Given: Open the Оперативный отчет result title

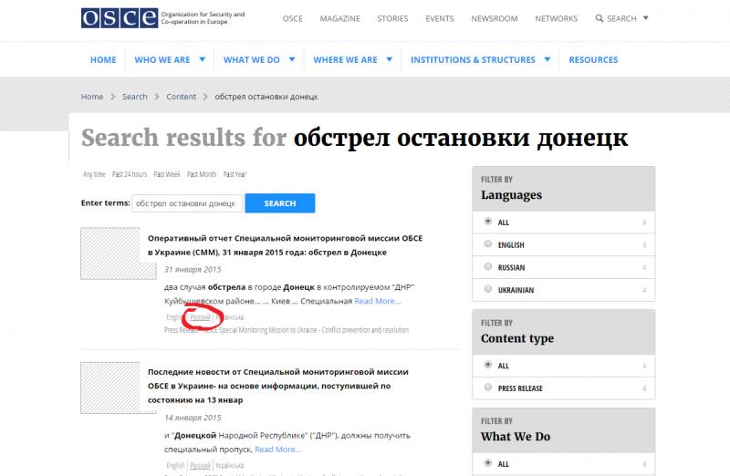Looking at the screenshot, I should [x=285, y=245].
